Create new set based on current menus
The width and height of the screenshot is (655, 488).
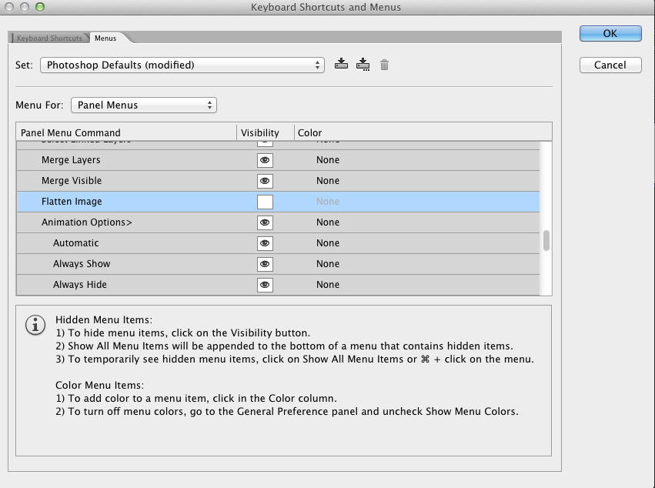pyautogui.click(x=363, y=65)
